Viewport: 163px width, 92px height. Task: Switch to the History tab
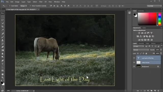pos(153,43)
